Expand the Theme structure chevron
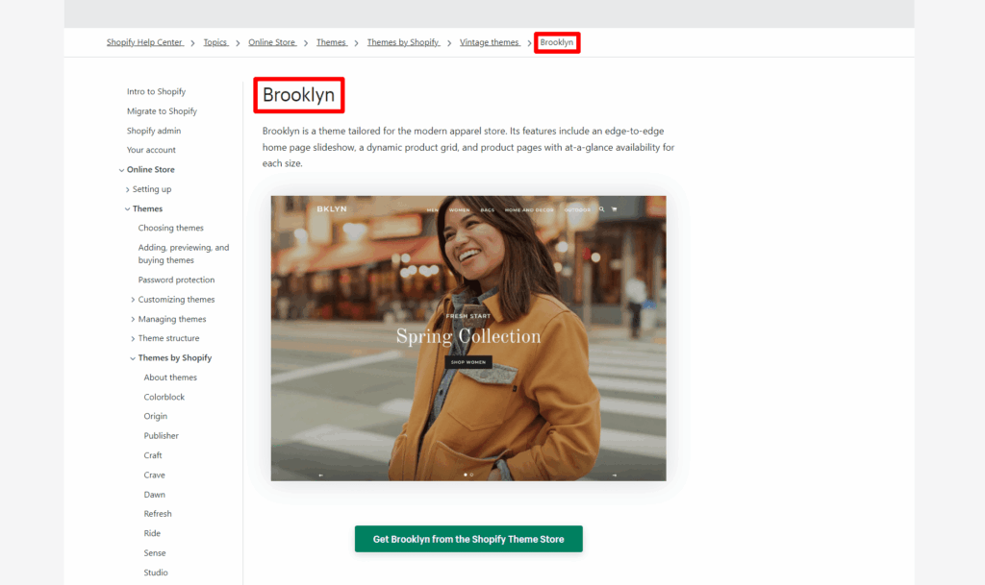Image resolution: width=985 pixels, height=585 pixels. 133,338
